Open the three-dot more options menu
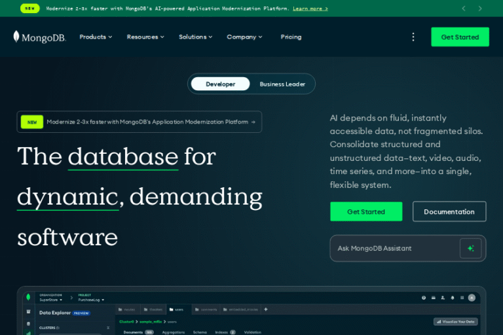Viewport: 503px width, 335px height. click(x=413, y=37)
